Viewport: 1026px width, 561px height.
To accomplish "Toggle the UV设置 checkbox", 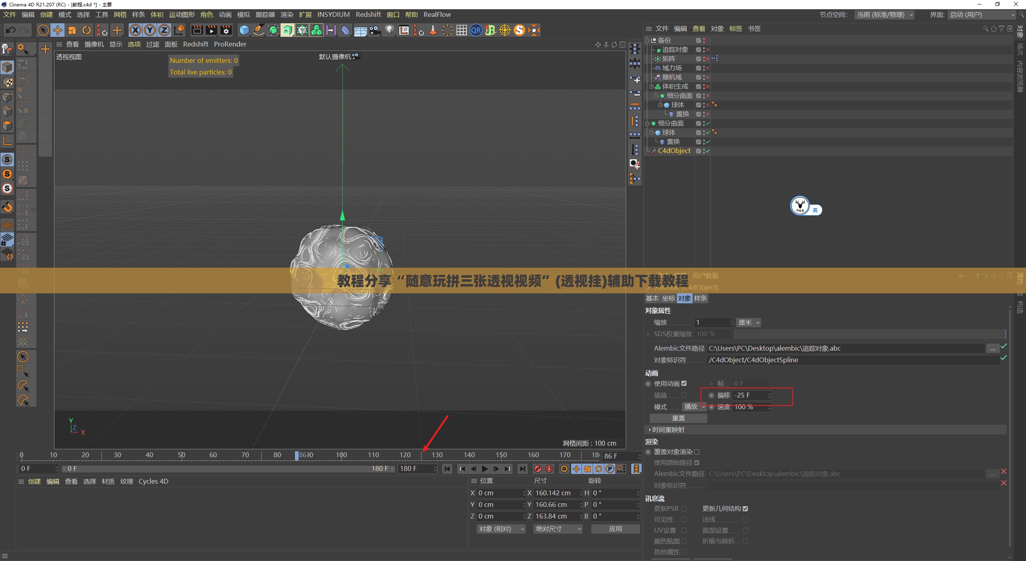I will 684,531.
